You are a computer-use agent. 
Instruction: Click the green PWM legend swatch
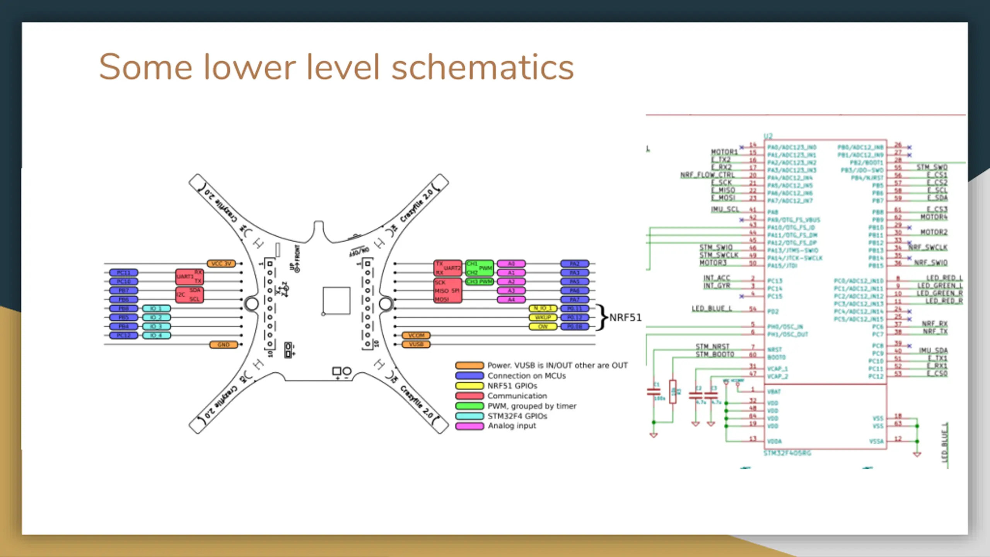pyautogui.click(x=470, y=406)
